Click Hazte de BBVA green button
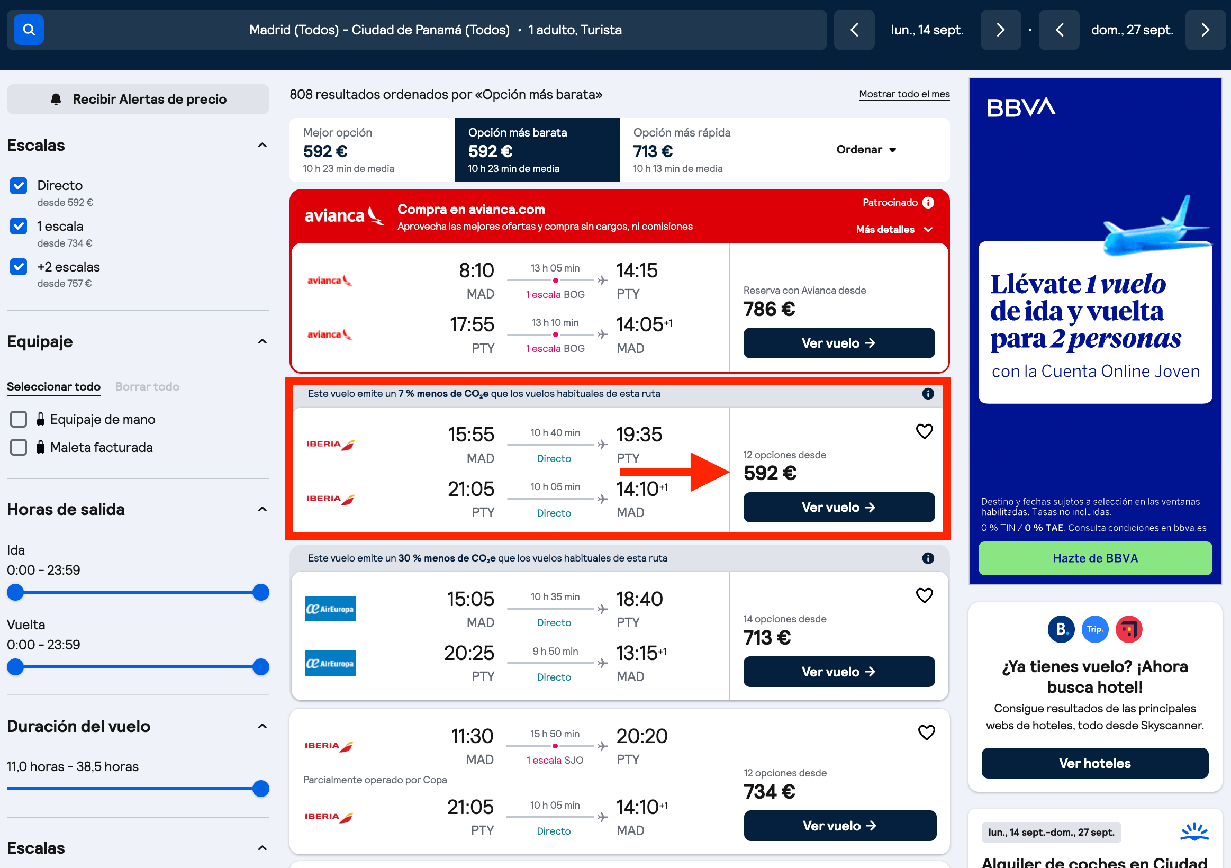Viewport: 1231px width, 868px height. tap(1095, 558)
